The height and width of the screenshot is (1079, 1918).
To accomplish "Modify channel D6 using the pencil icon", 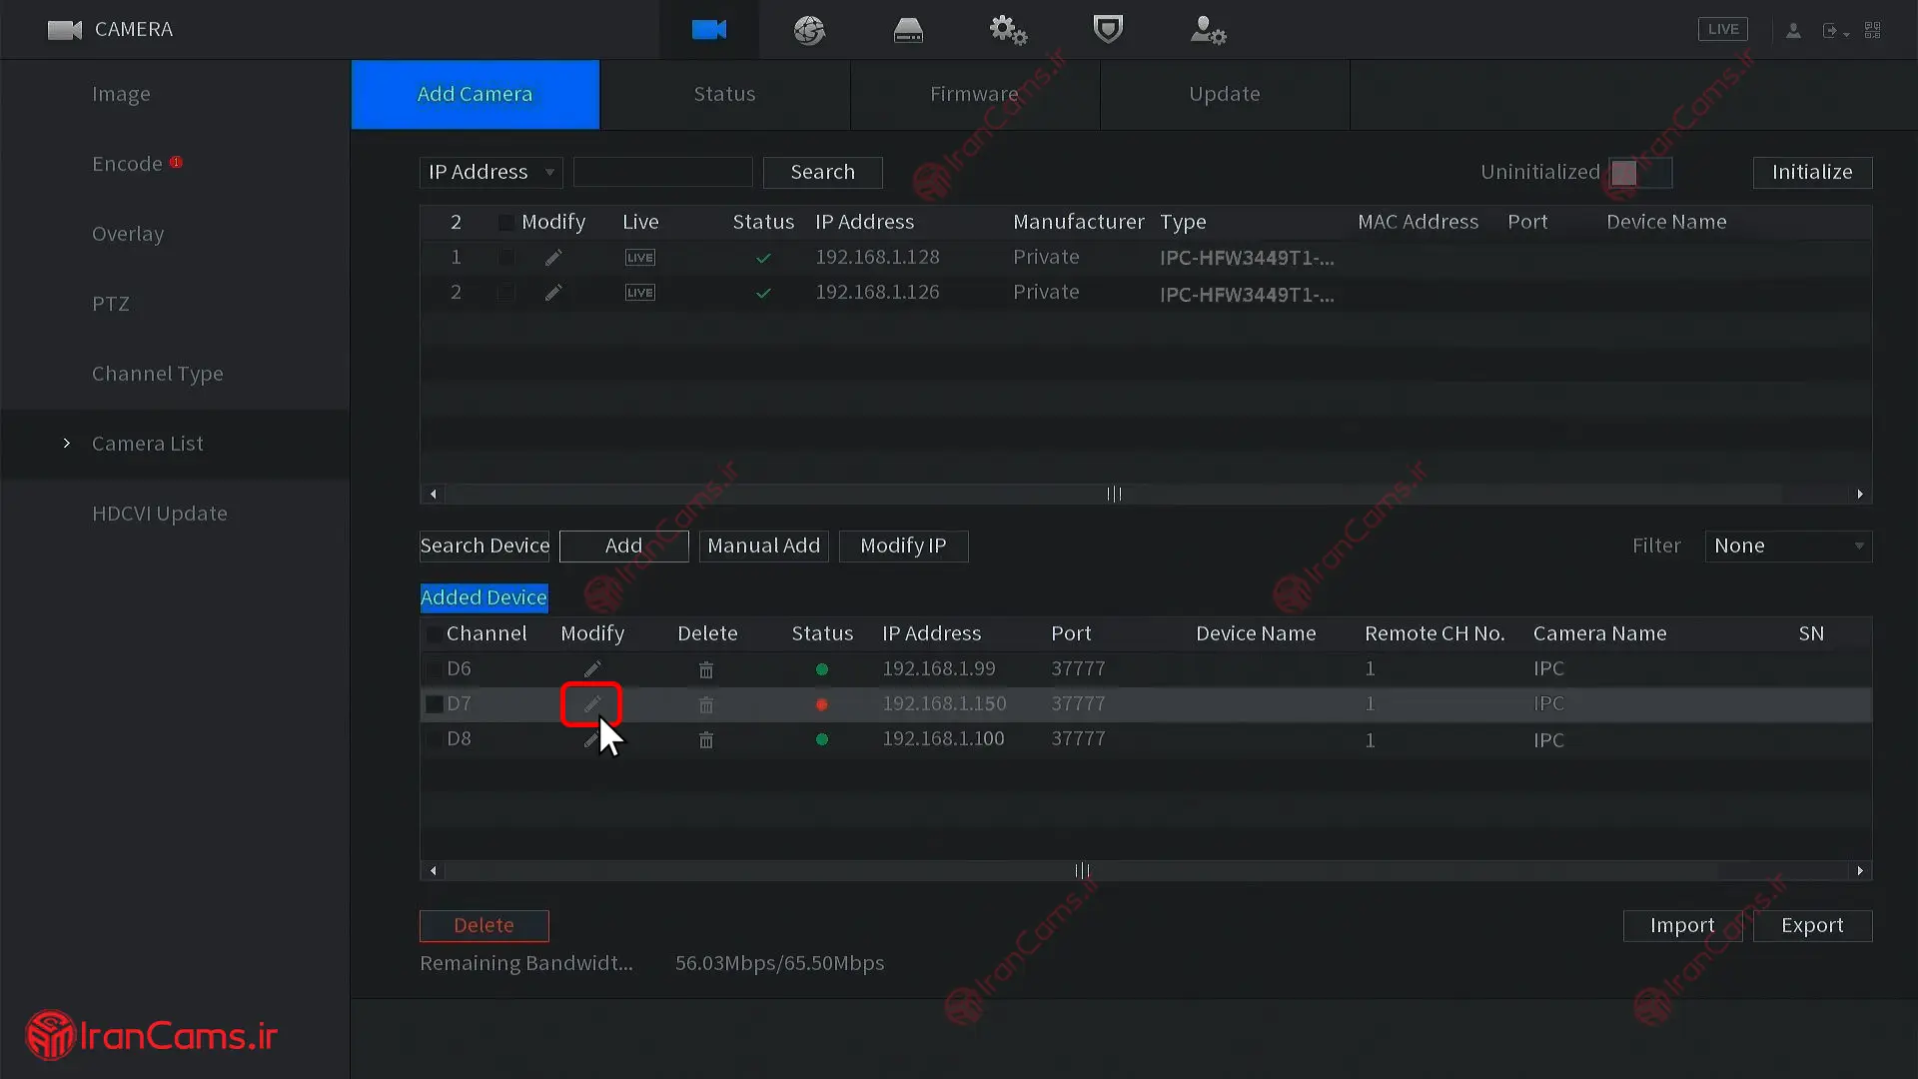I will 592,669.
